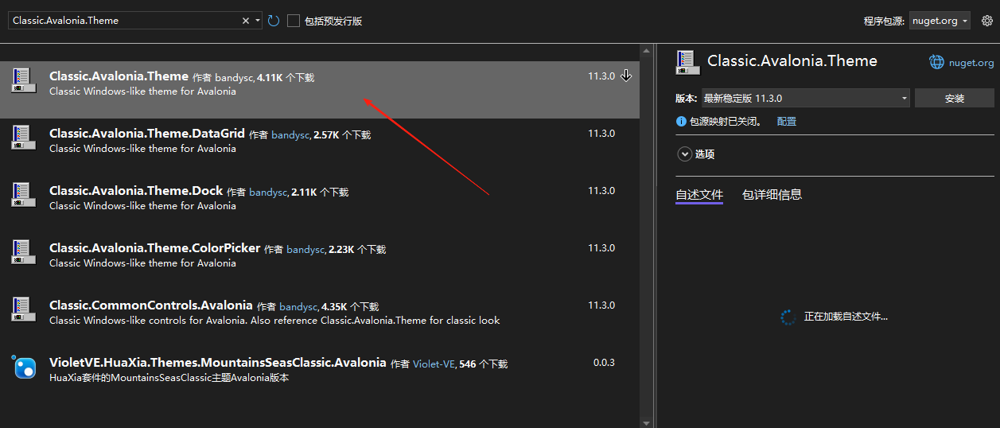The width and height of the screenshot is (1000, 428).
Task: Click the Classic.Avalonia.Theme.DataGrid package icon
Action: (23, 137)
